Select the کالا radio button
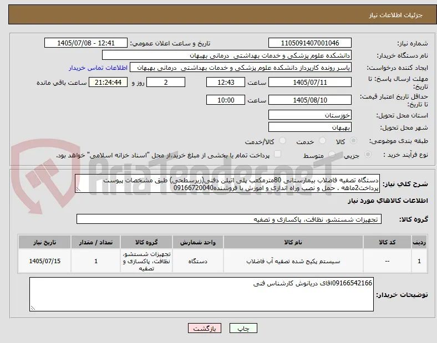 tap(353, 141)
